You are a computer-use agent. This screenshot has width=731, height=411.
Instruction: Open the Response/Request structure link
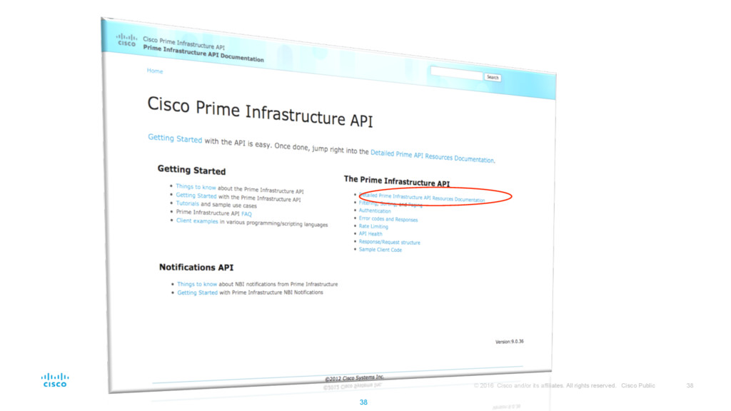pyautogui.click(x=389, y=242)
